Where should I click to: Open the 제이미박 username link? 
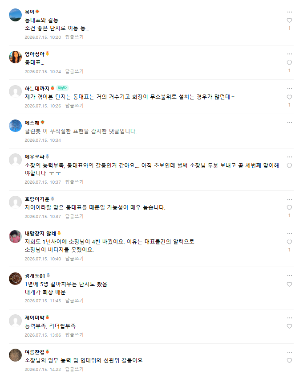(35, 317)
